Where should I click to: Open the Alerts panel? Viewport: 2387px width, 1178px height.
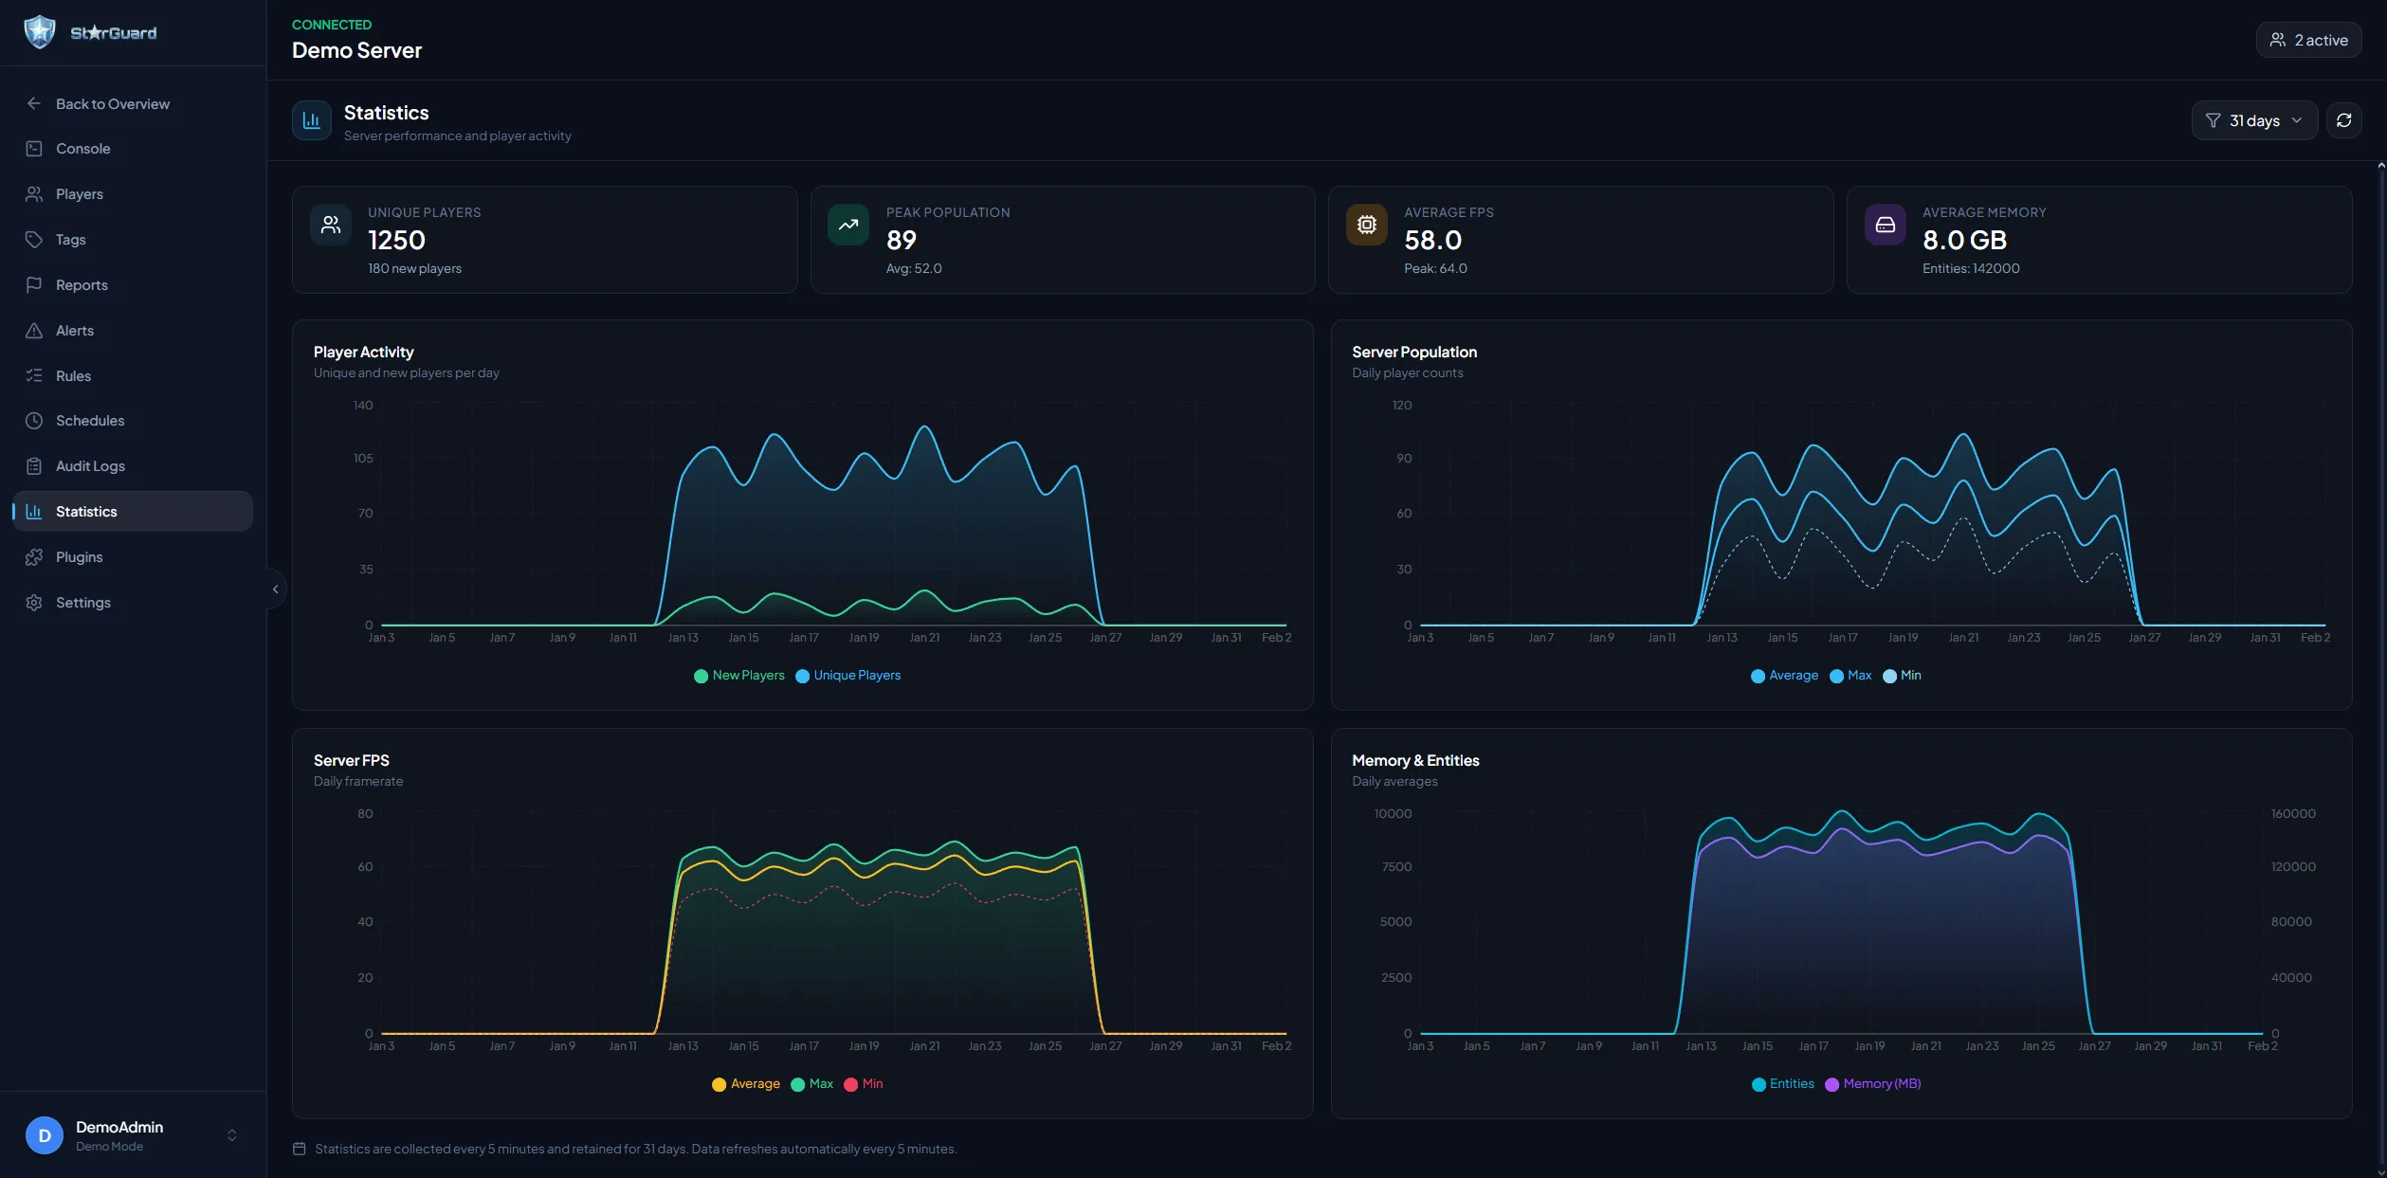click(75, 330)
